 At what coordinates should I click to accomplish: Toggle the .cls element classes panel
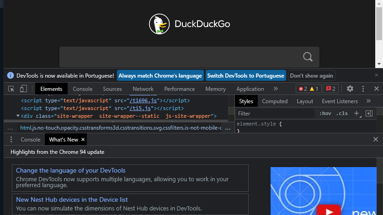[342, 113]
